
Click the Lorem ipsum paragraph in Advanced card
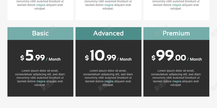(108, 78)
